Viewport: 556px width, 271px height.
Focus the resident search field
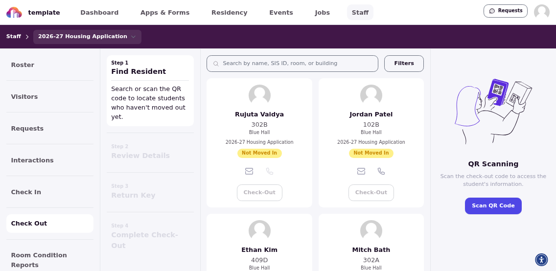coord(292,64)
